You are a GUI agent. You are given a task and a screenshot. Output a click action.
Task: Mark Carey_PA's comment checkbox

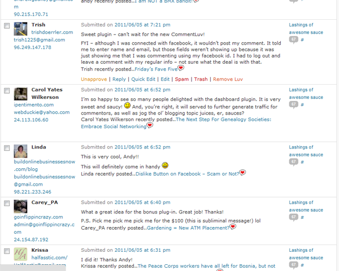pos(7,203)
